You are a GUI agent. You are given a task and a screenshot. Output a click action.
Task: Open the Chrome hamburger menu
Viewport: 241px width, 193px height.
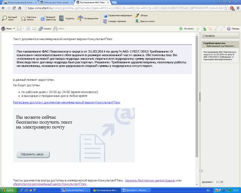click(238, 8)
